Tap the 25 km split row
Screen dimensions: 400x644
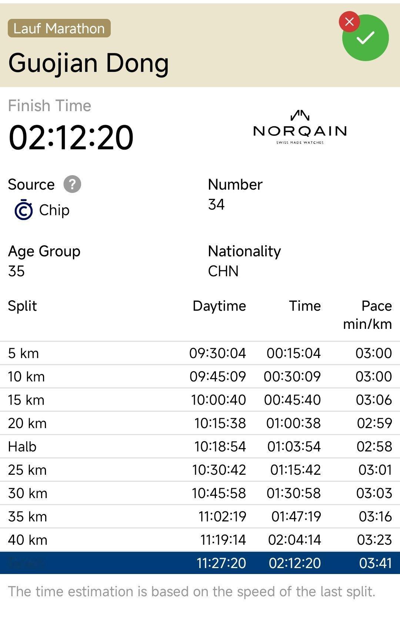click(200, 470)
